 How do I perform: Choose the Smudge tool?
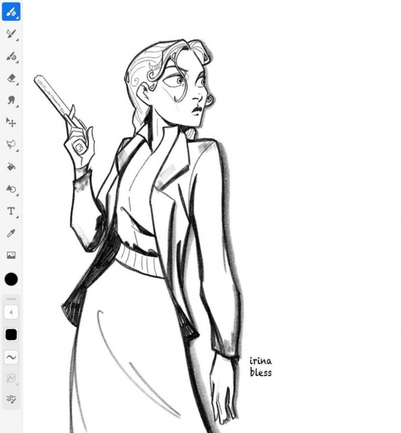(11, 101)
